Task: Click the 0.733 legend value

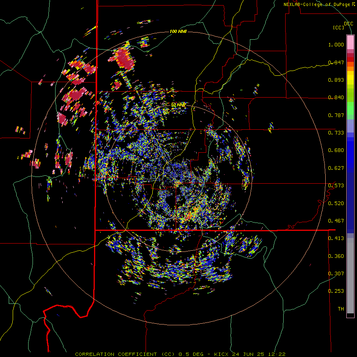Action: 336,133
